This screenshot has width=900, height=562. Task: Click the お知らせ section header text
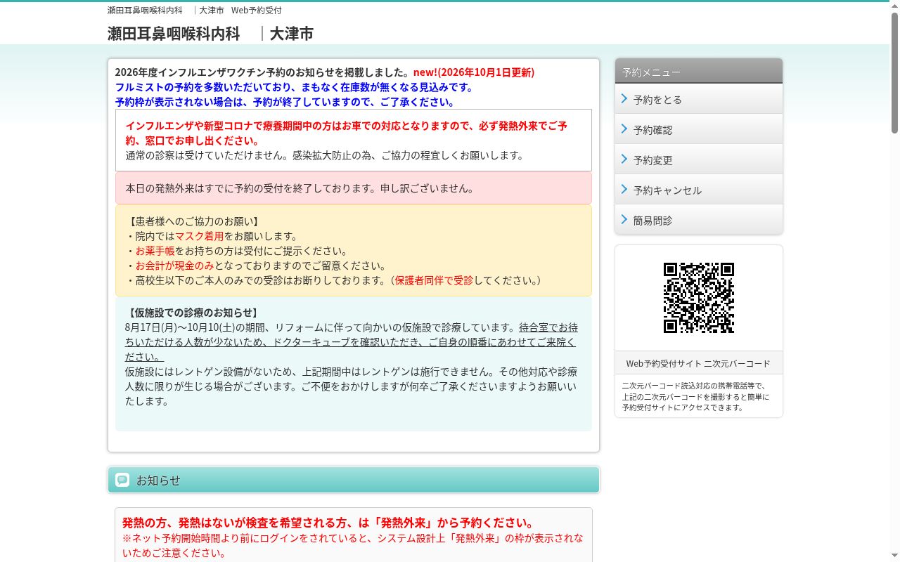[158, 481]
